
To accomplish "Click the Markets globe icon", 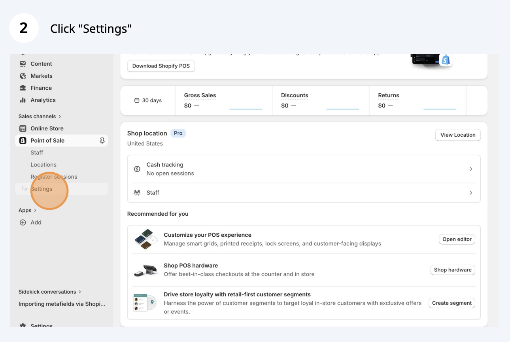I will tap(23, 76).
